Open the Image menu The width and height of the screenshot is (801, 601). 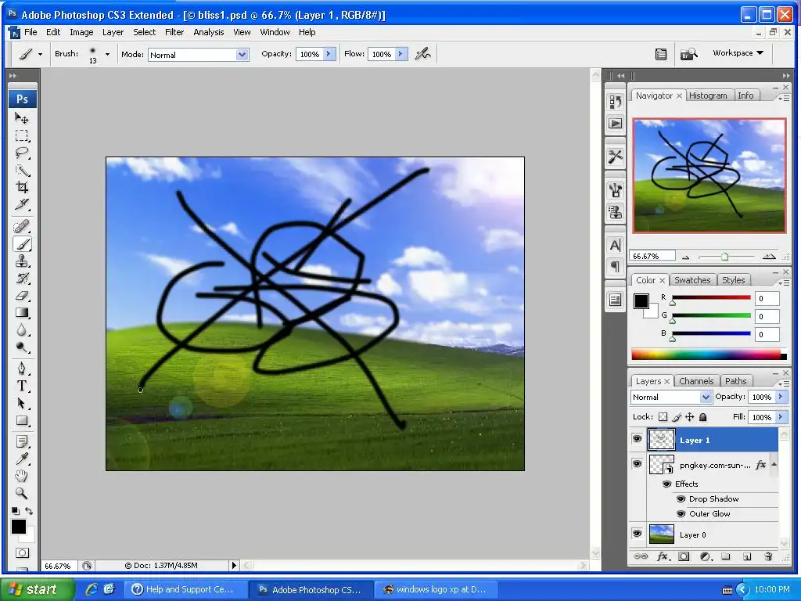point(81,31)
